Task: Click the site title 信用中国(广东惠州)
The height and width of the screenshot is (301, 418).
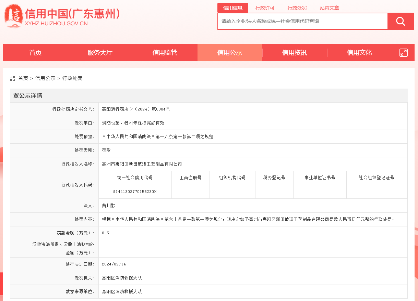Action: (73, 13)
